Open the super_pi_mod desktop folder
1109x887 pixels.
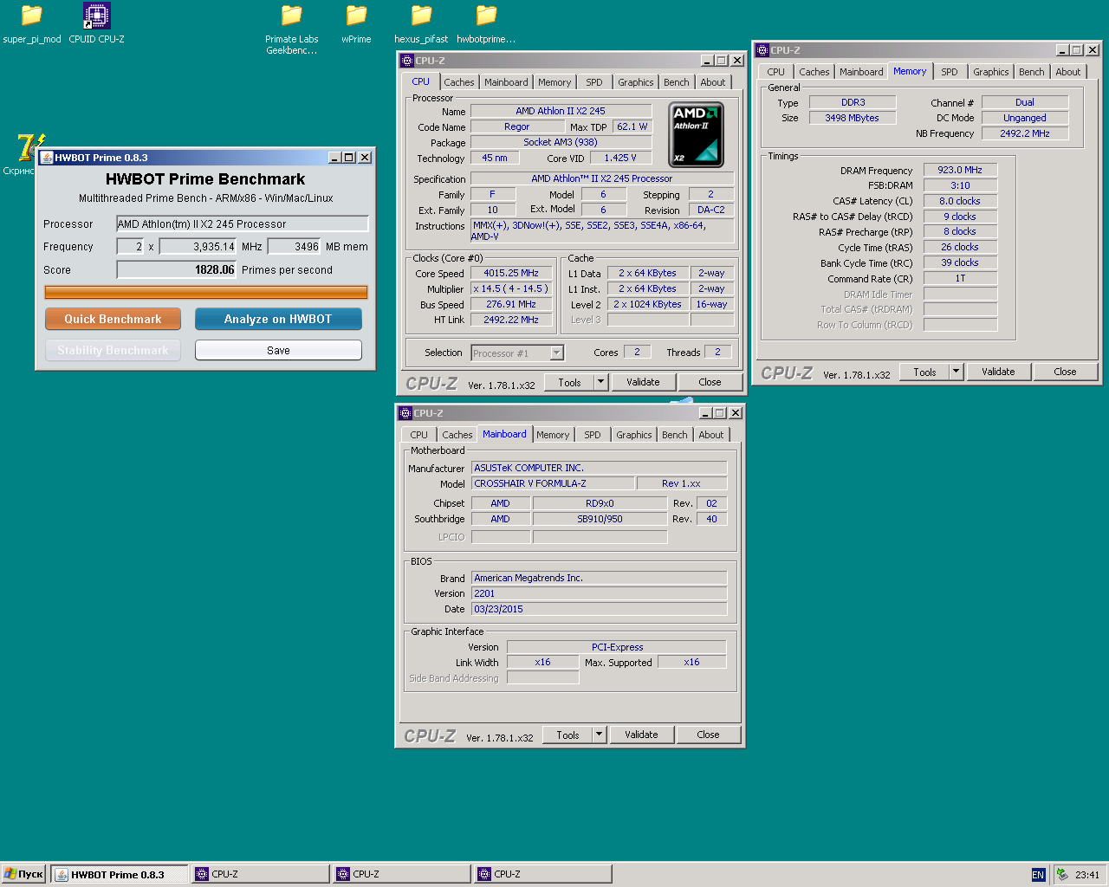pyautogui.click(x=32, y=23)
